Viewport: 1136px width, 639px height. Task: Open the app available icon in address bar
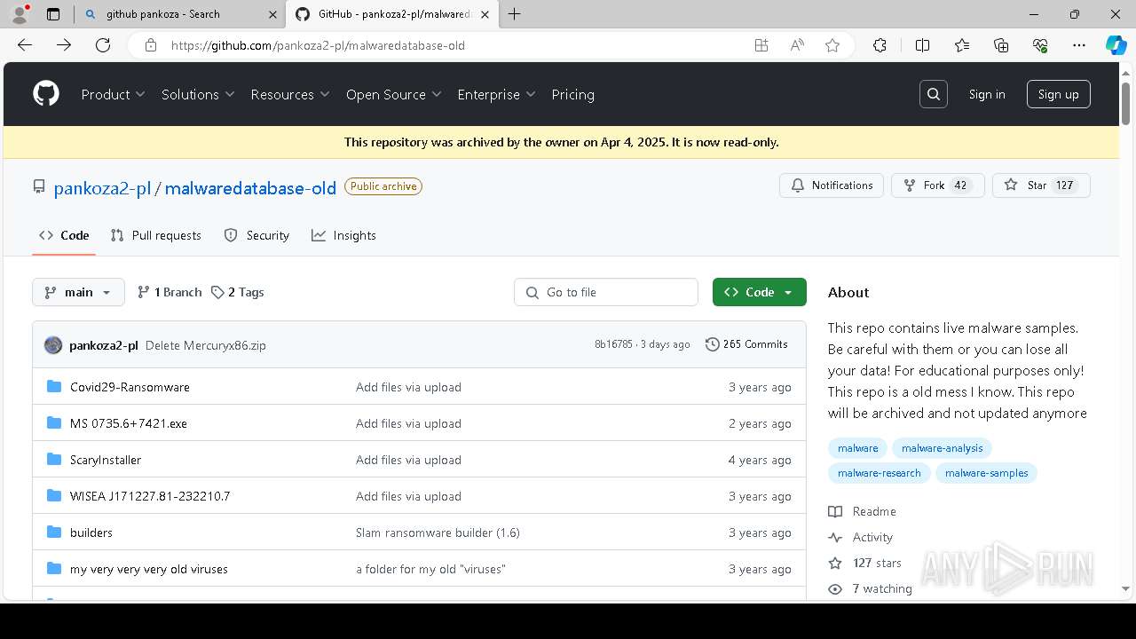[761, 45]
